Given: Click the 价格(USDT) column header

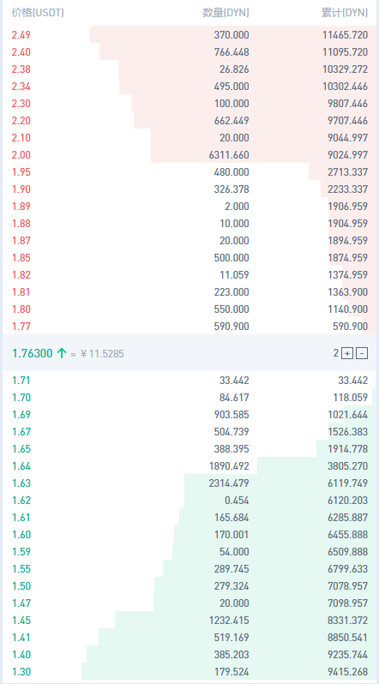Looking at the screenshot, I should tap(38, 13).
